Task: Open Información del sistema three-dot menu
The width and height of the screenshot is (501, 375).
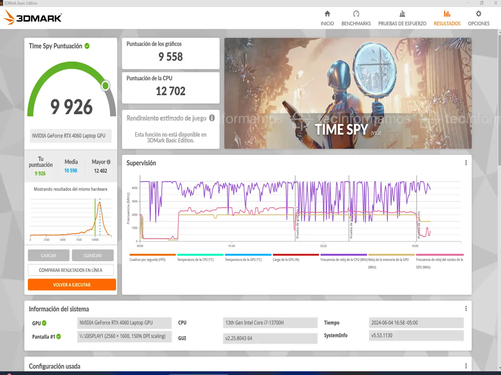Action: 466,309
